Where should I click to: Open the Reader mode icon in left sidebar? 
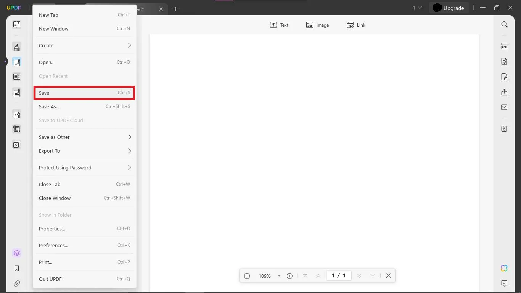[x=17, y=24]
